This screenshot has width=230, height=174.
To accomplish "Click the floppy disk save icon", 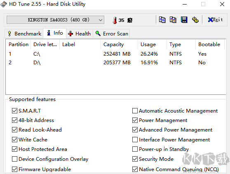I will [184, 20].
